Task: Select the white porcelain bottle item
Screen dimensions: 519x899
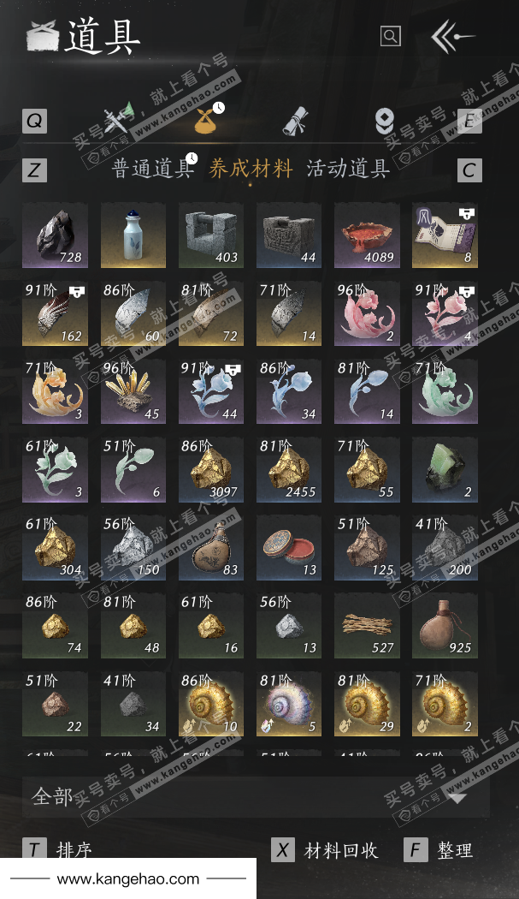Action: [x=133, y=235]
